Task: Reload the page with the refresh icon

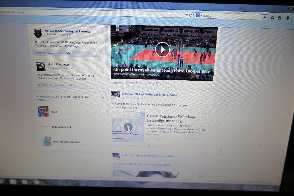Action: pyautogui.click(x=191, y=15)
